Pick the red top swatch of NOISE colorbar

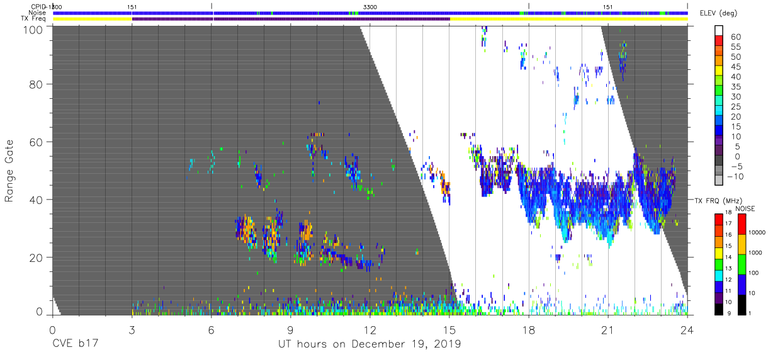741,224
